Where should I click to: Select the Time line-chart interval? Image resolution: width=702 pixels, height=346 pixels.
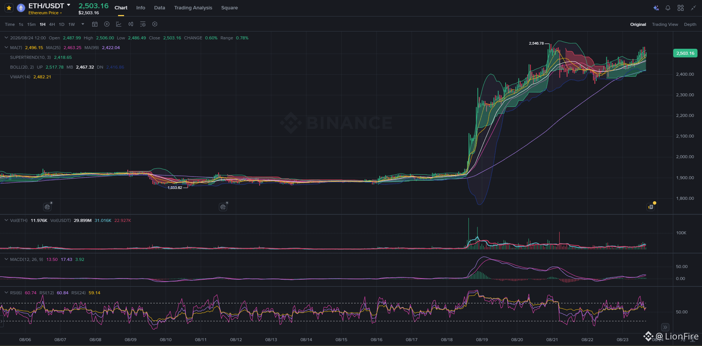coord(10,24)
